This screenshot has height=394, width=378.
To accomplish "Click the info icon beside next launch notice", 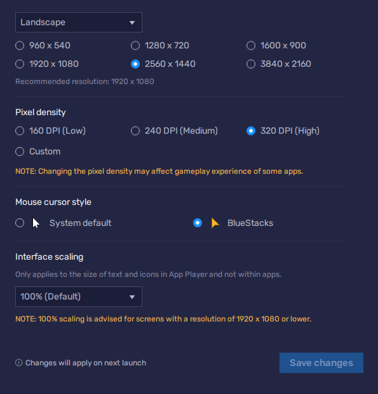I will (19, 363).
